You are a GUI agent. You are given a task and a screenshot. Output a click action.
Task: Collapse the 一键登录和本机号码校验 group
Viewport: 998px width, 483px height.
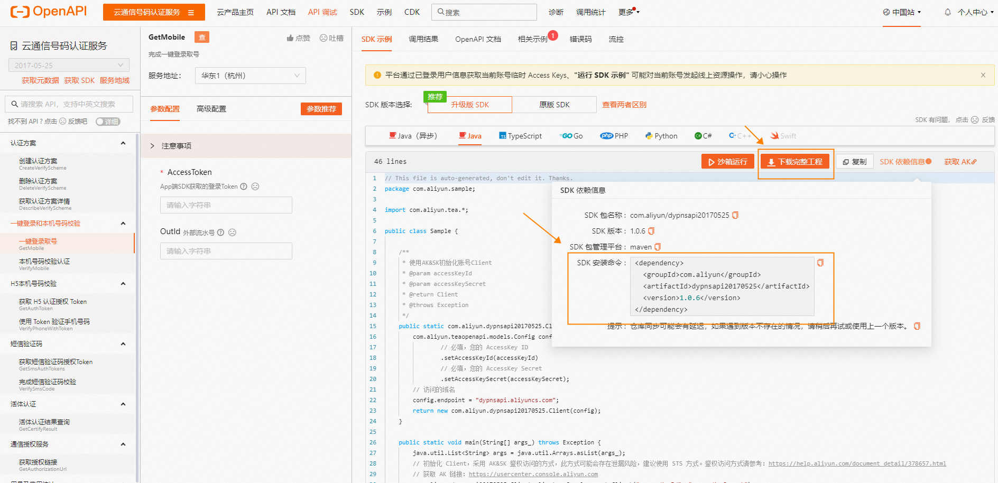tap(123, 224)
